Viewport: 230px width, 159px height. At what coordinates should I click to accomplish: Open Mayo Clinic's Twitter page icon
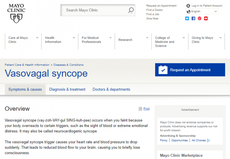(x=187, y=19)
